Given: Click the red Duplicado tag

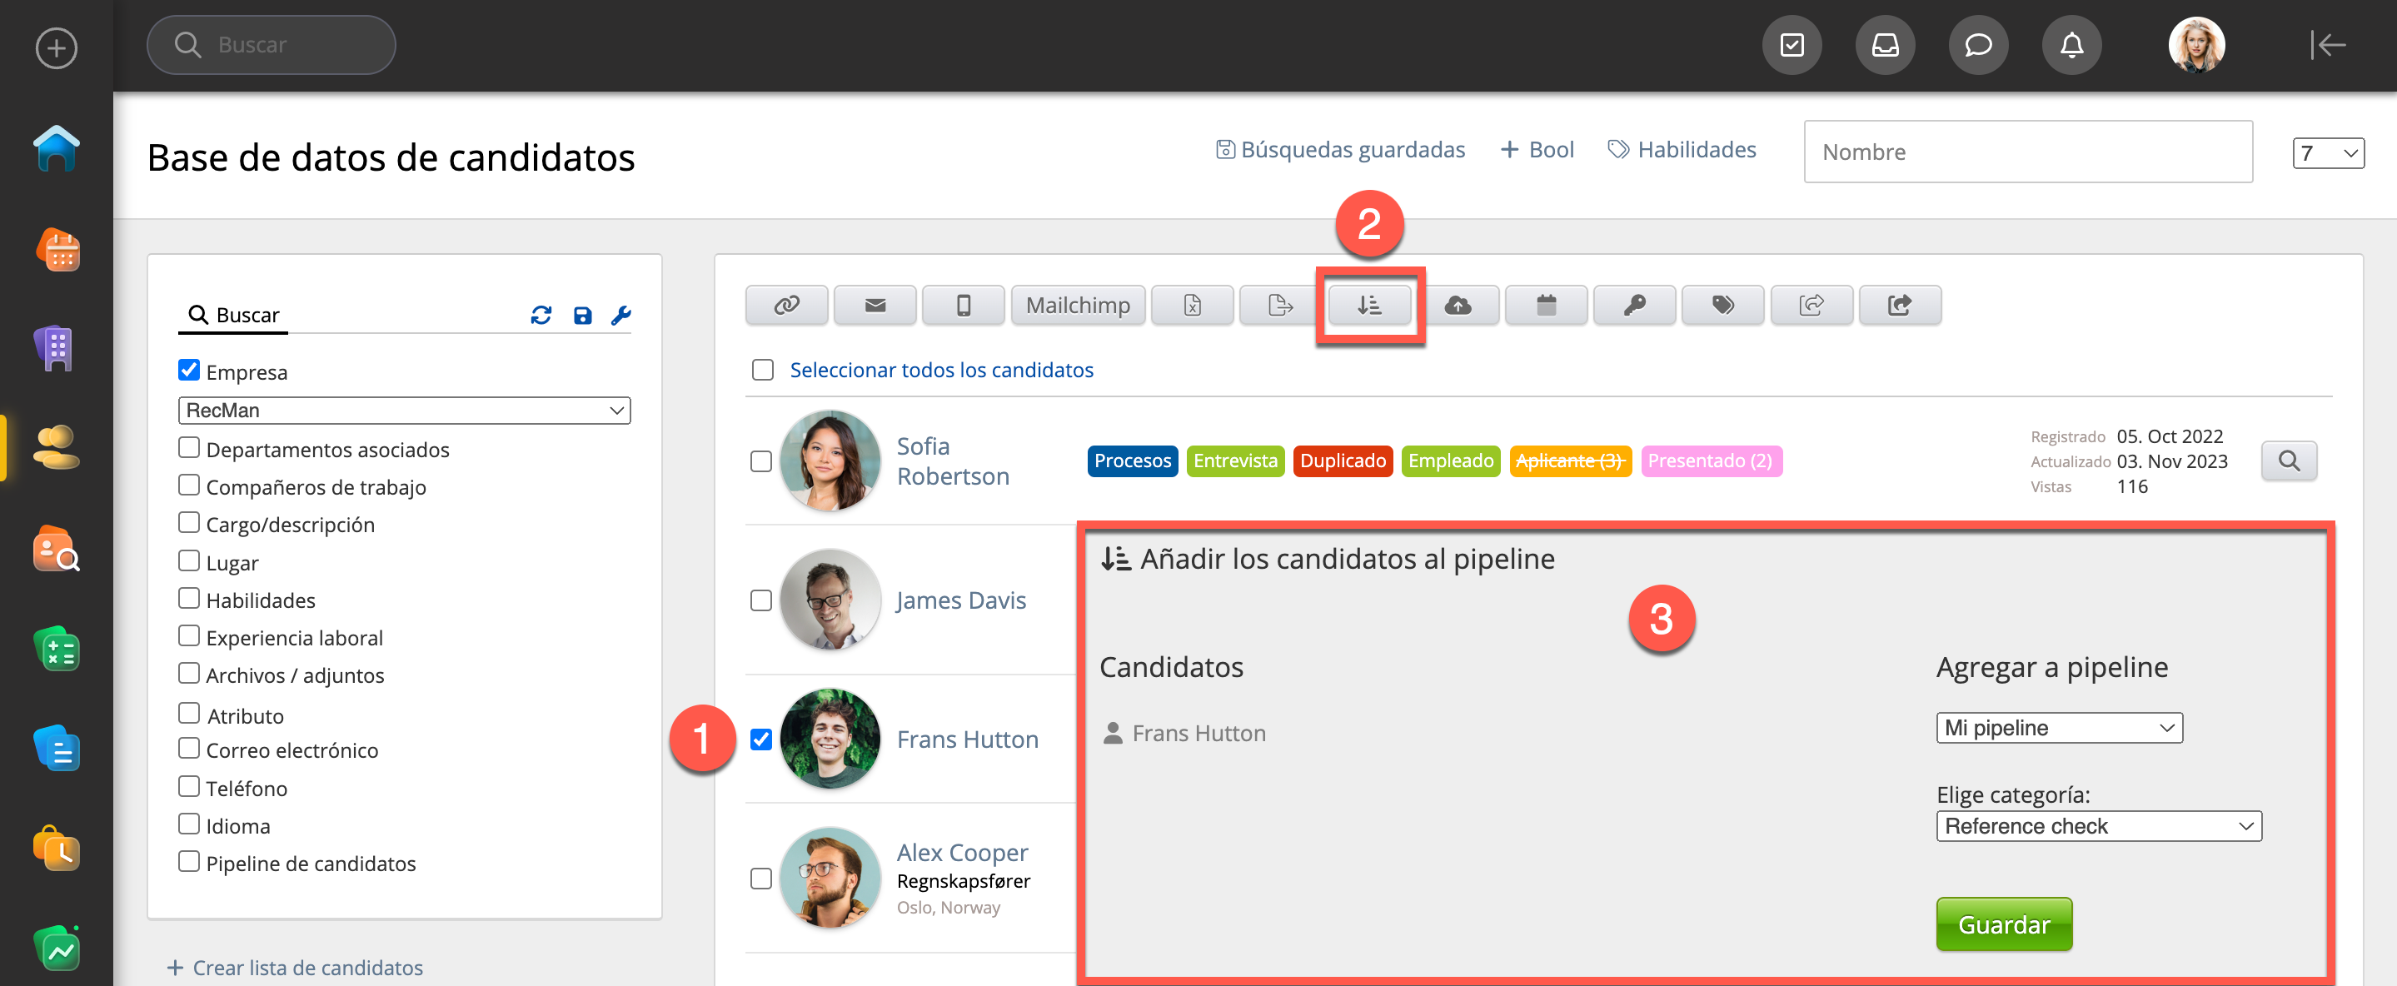Looking at the screenshot, I should [1343, 461].
